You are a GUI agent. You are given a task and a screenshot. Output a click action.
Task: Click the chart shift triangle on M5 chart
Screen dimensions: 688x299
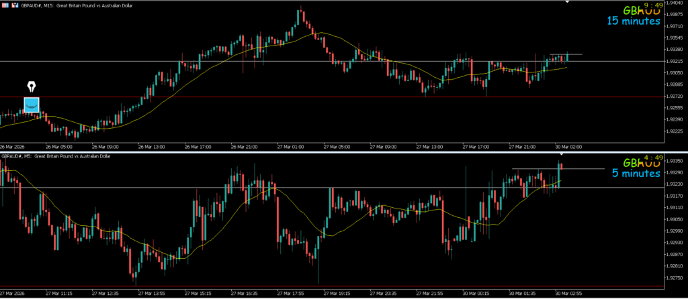(x=560, y=156)
